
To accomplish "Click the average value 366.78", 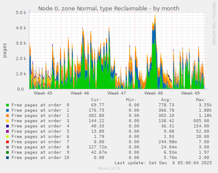I will coord(166,110).
